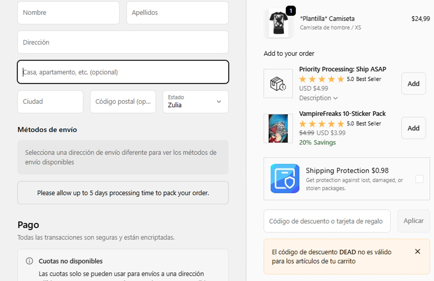Click the five-star rating for Priority Processing
The image size is (434, 281).
coord(321,79)
